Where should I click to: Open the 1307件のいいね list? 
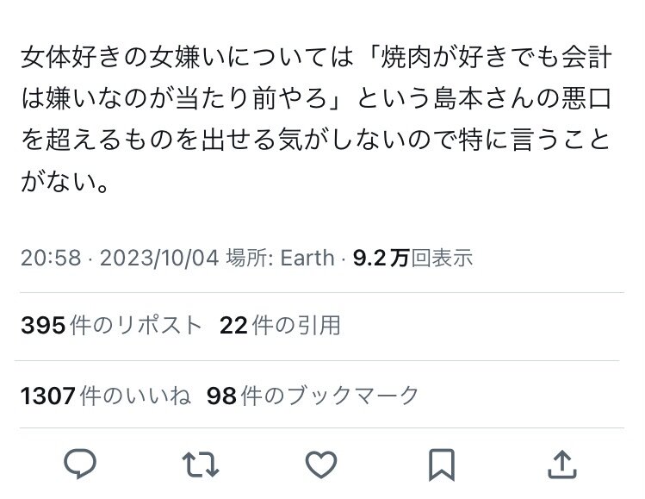click(x=105, y=396)
